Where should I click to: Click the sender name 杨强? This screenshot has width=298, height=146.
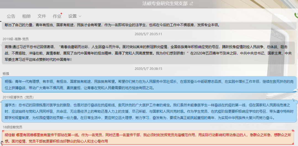click(x=6, y=74)
